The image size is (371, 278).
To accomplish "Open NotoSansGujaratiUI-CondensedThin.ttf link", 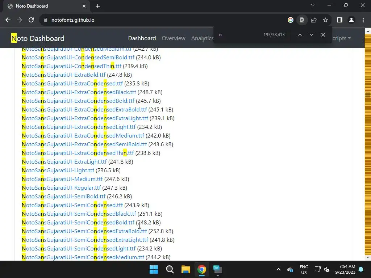I will 71,66.
